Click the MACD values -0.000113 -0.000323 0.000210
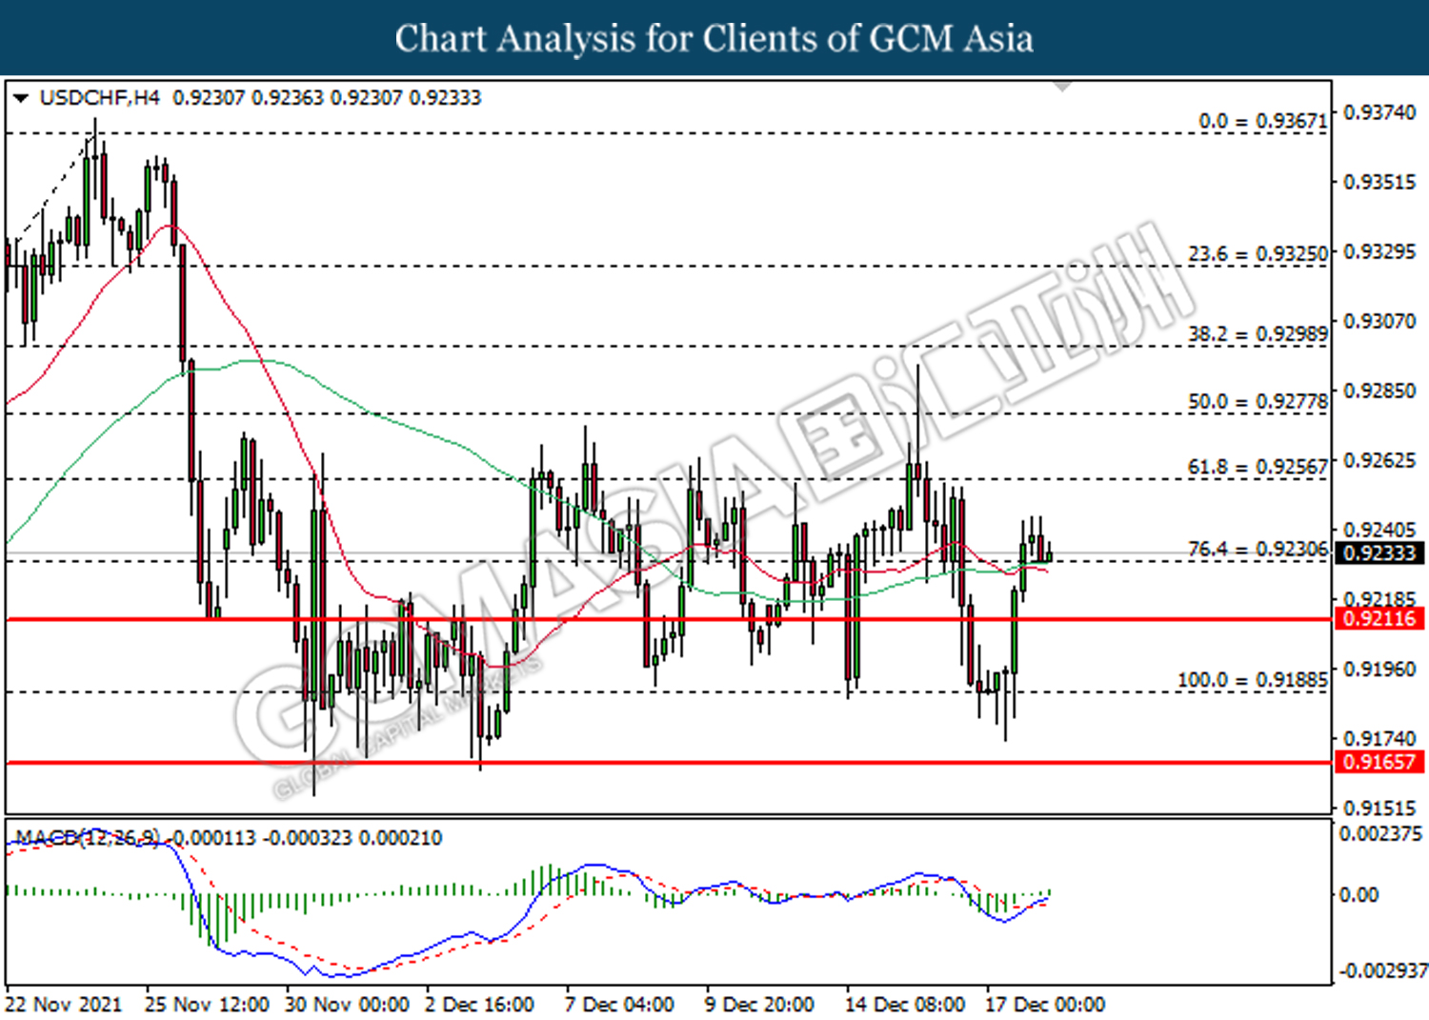Image resolution: width=1429 pixels, height=1020 pixels. tap(307, 838)
